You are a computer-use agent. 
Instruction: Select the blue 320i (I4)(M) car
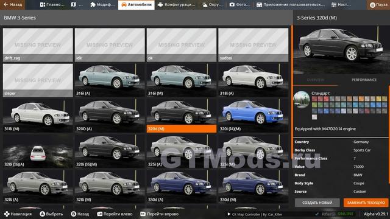(253, 116)
